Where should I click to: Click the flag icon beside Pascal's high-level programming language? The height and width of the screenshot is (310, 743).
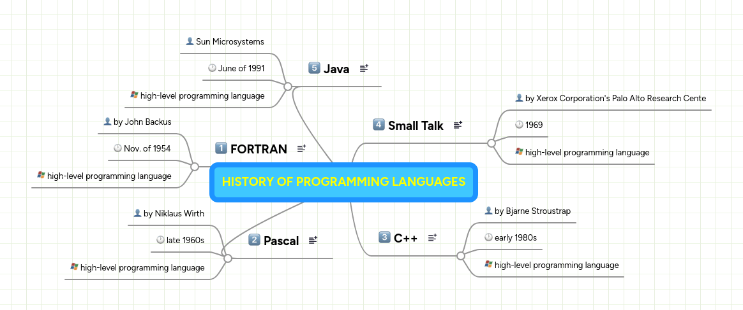point(74,267)
